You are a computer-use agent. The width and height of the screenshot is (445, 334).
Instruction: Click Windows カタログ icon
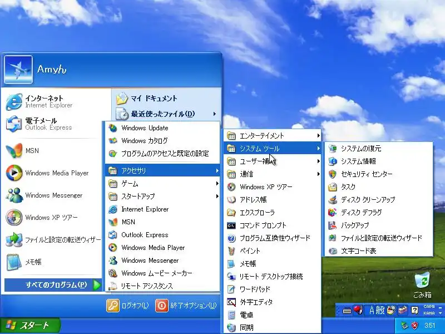coord(113,141)
